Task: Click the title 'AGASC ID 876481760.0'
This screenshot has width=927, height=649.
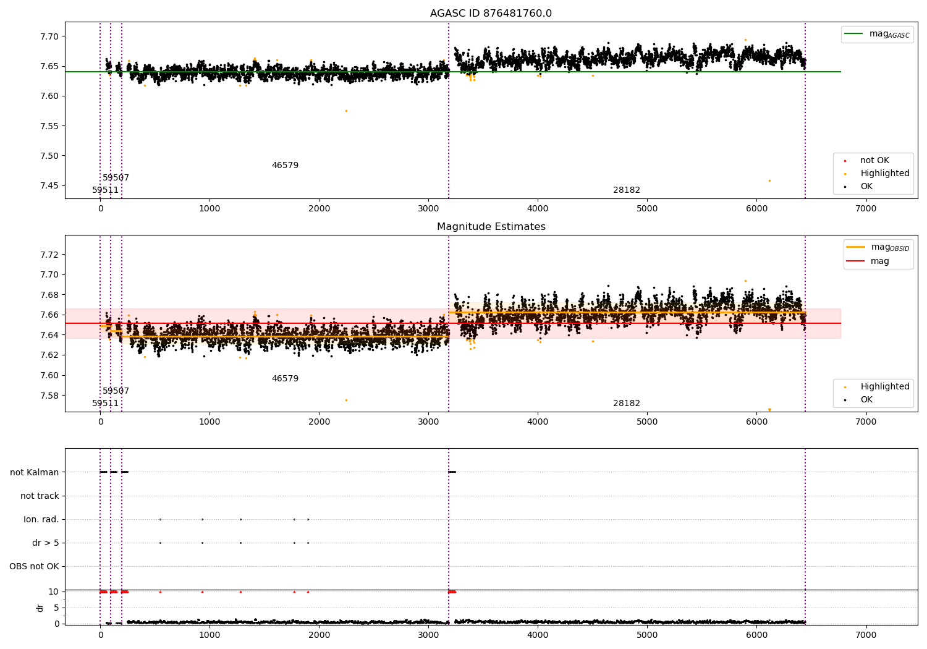Action: pyautogui.click(x=491, y=14)
